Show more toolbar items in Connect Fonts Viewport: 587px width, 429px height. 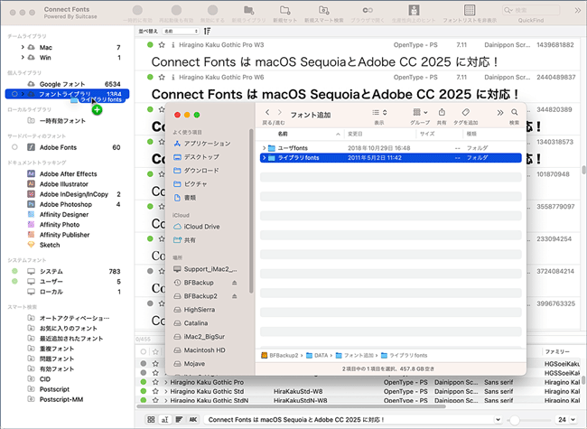(578, 11)
